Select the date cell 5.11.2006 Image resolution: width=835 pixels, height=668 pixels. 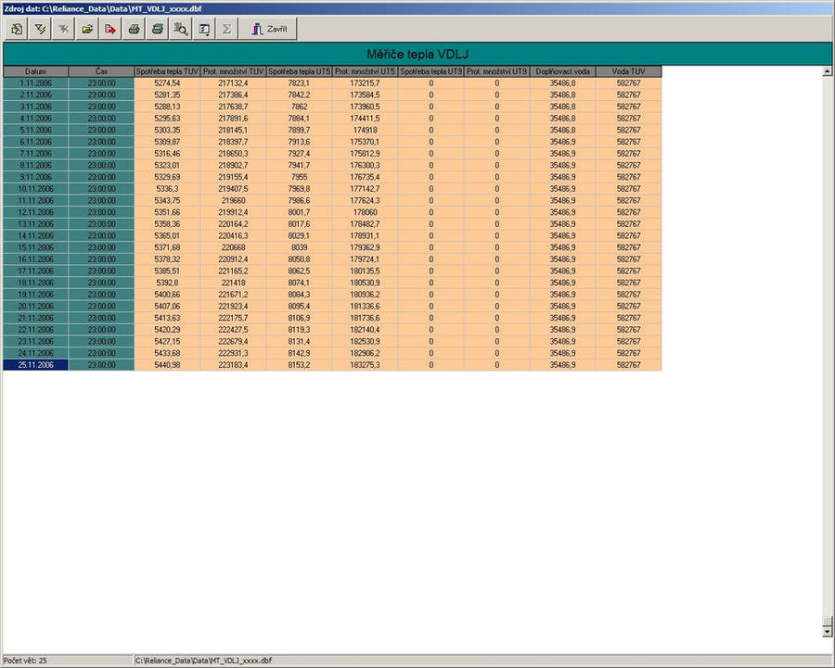pos(35,130)
